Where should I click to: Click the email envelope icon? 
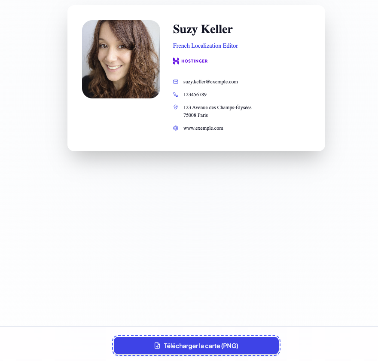point(176,82)
